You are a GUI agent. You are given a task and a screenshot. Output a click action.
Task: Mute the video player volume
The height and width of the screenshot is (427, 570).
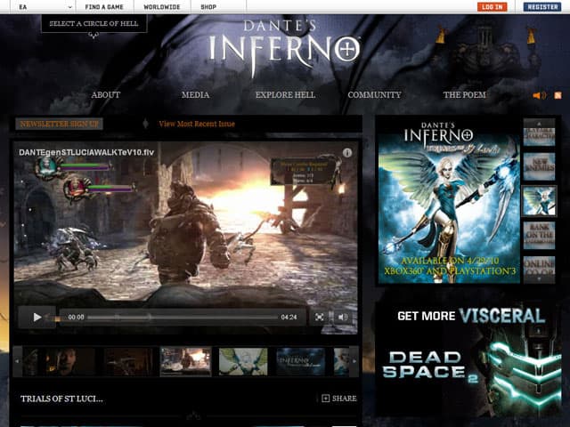pos(343,317)
